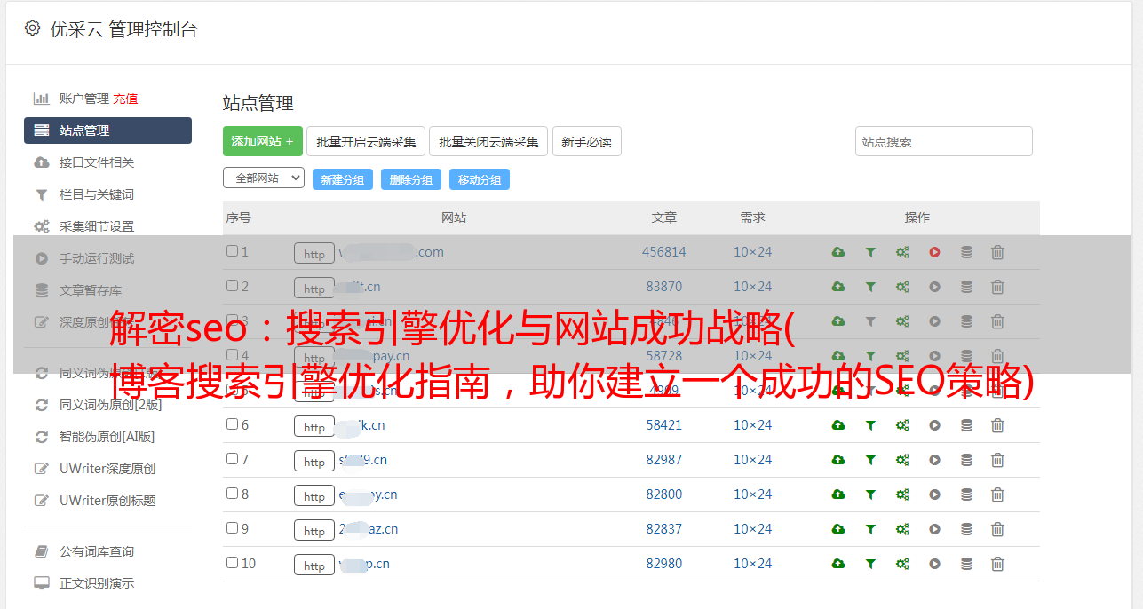Click the trash icon in row 6
Image resolution: width=1143 pixels, height=609 pixels.
coord(997,425)
